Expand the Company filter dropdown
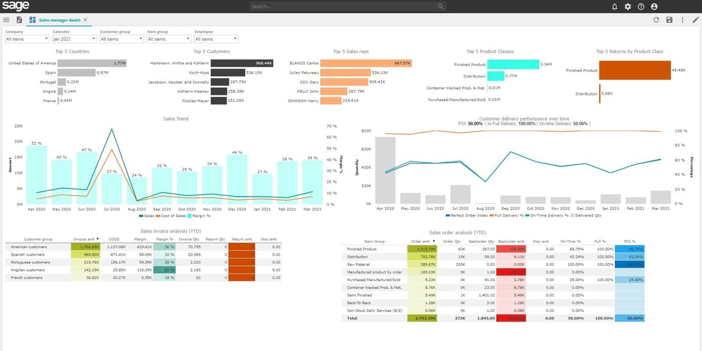 26,39
